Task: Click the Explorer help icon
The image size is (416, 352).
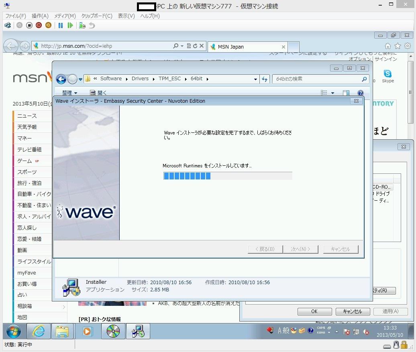Action: (x=360, y=93)
